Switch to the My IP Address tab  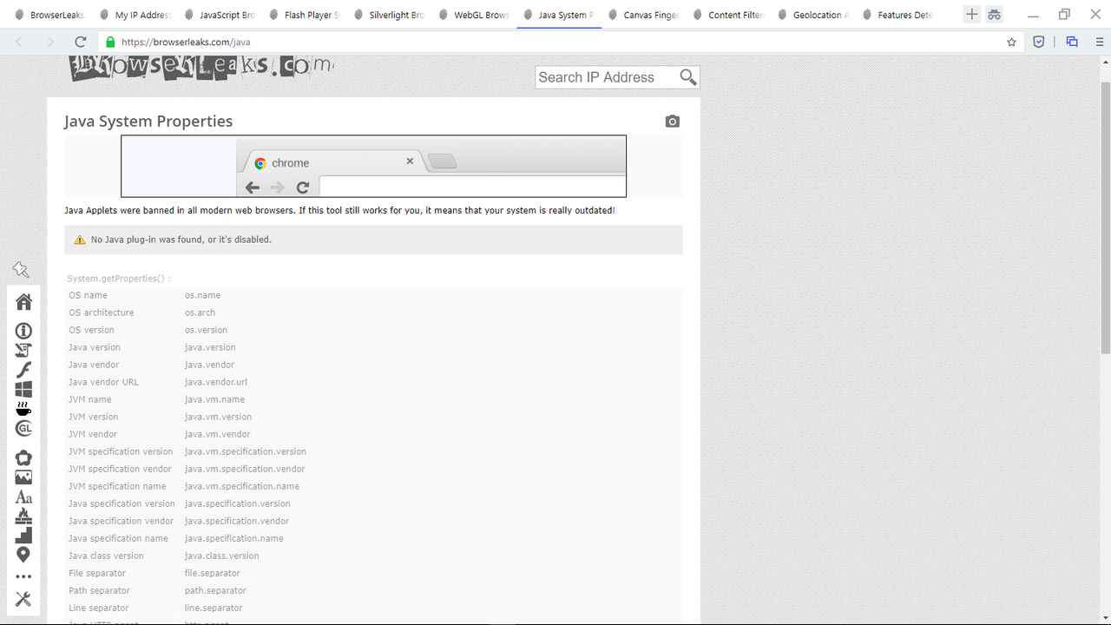pos(135,15)
